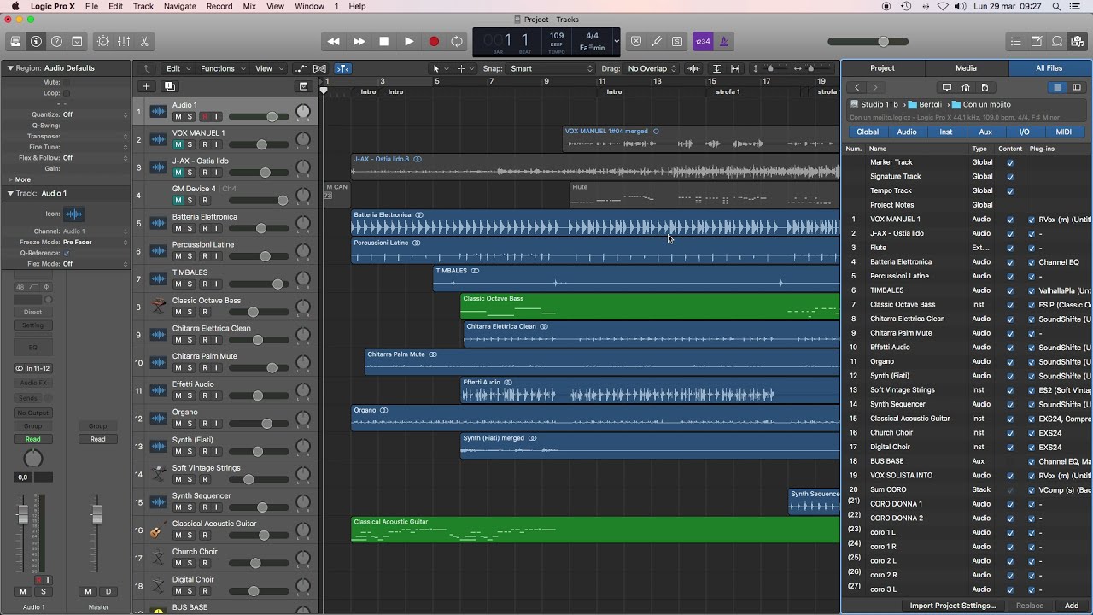
Task: Click the Read automation button for Audio 1
Action: pos(32,439)
